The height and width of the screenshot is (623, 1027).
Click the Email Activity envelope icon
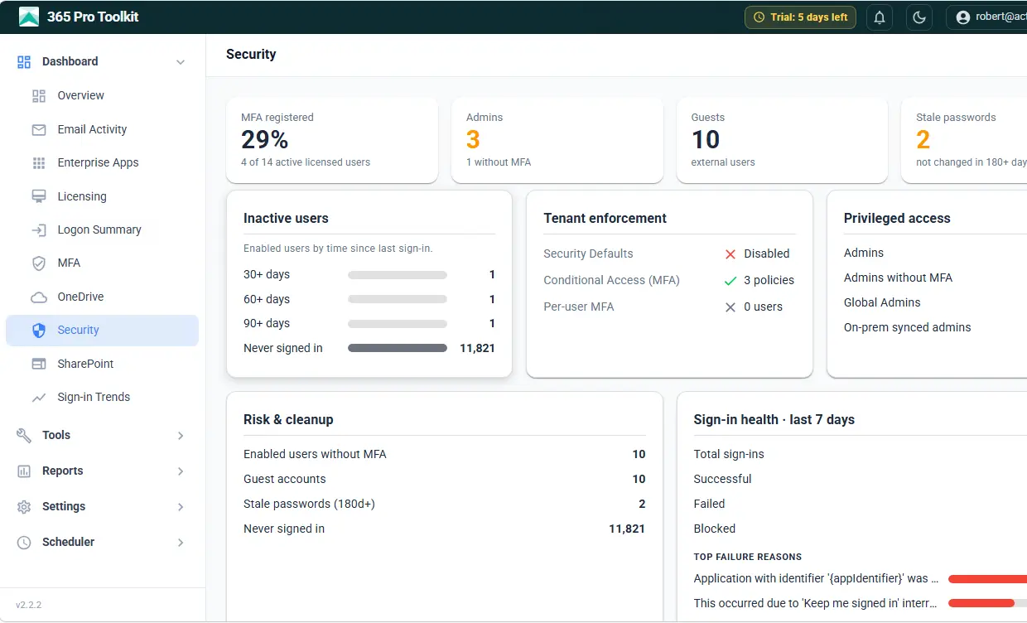(x=39, y=130)
